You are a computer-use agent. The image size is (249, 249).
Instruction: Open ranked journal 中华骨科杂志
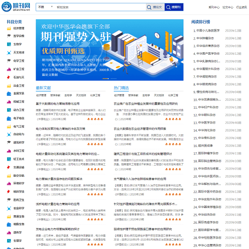[x=207, y=138]
